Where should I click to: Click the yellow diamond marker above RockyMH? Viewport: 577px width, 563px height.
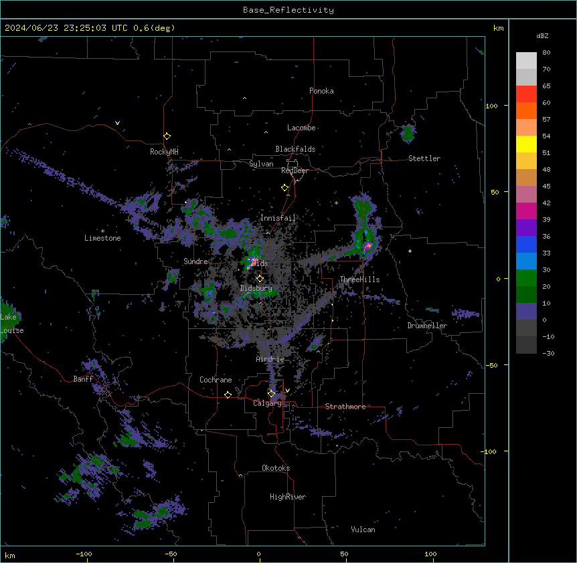click(167, 136)
